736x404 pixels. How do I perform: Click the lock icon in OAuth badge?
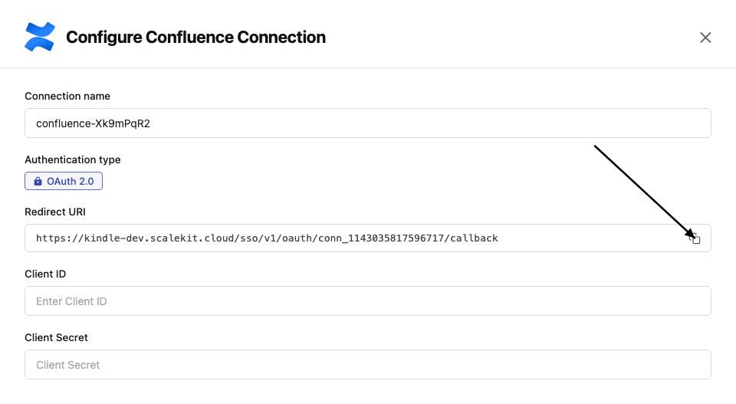pos(38,182)
